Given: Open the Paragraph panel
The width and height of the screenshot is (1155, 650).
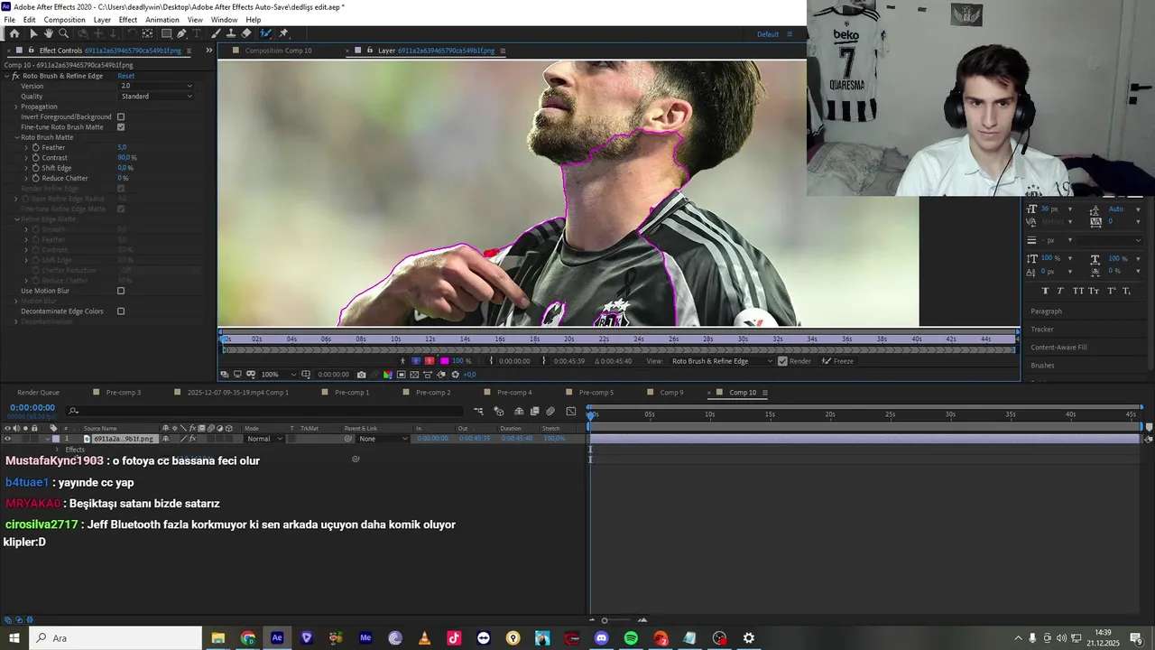Looking at the screenshot, I should (x=1047, y=311).
